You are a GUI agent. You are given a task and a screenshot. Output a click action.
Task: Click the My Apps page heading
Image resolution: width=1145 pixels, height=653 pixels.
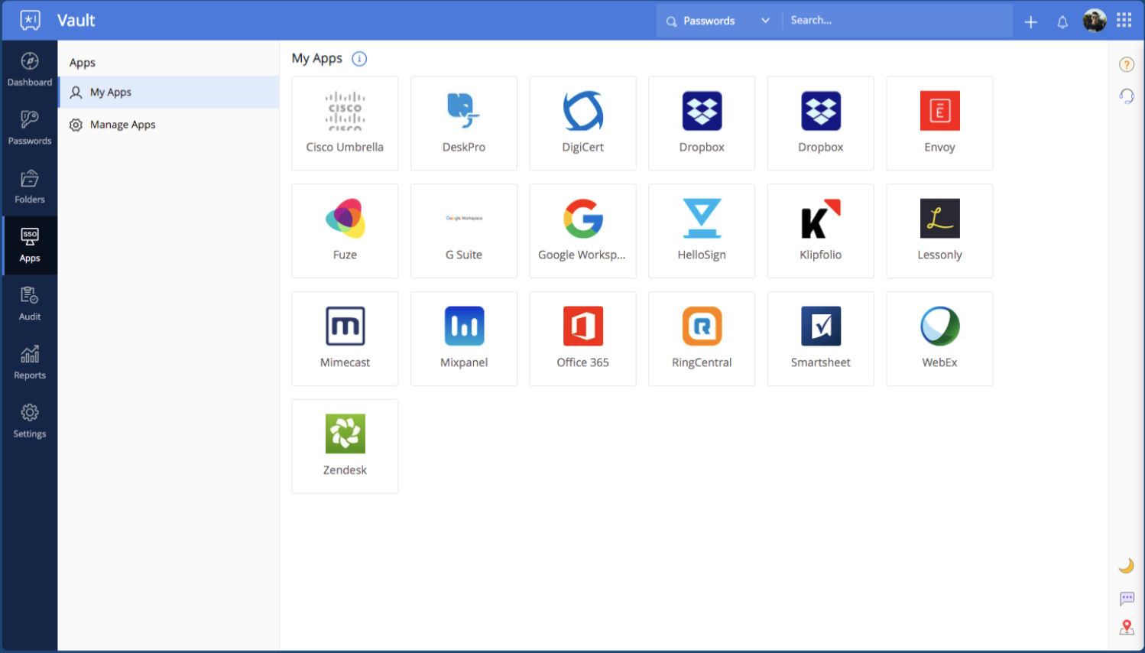click(x=317, y=59)
